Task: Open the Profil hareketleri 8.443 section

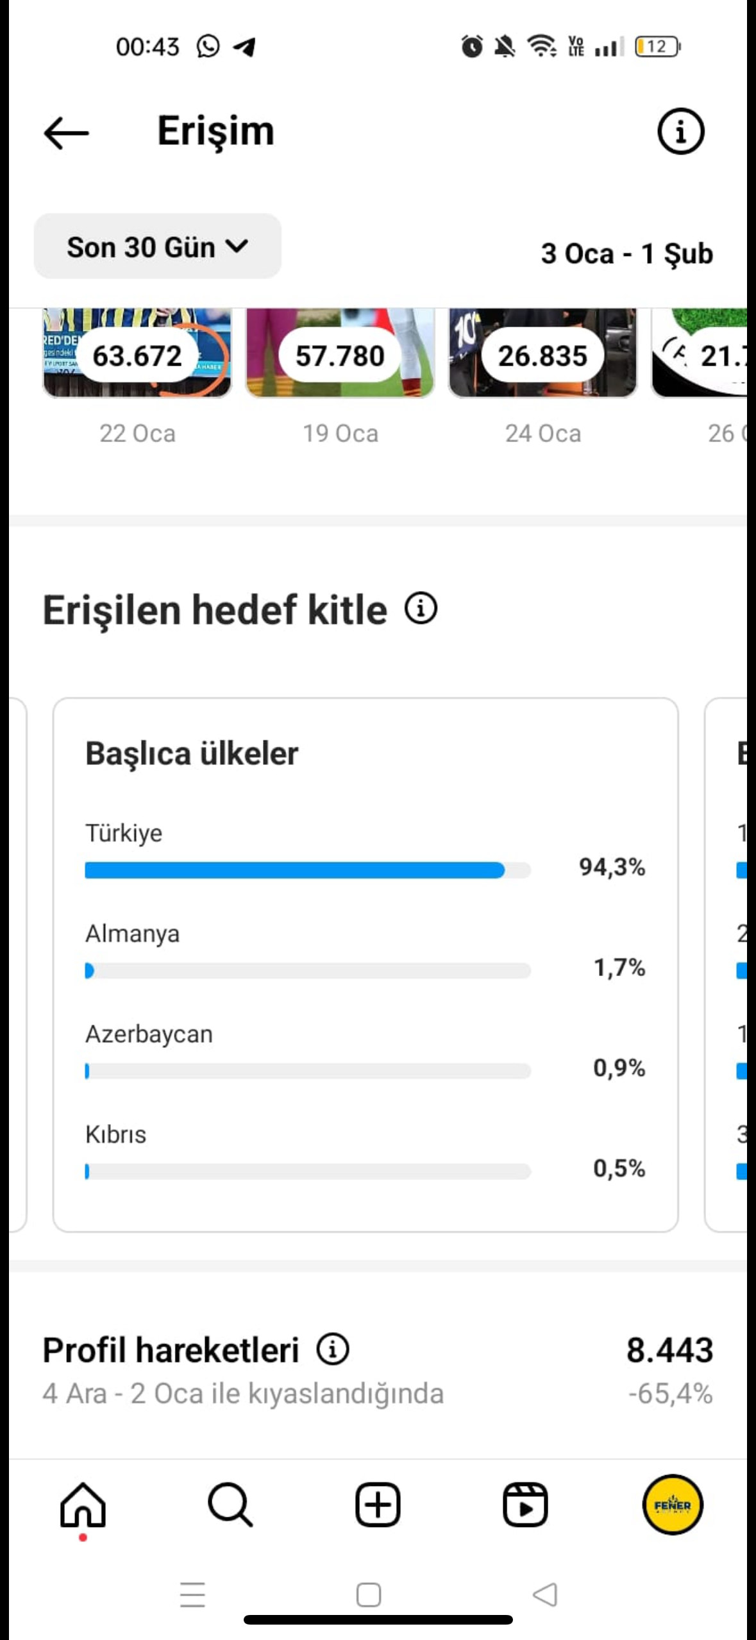Action: (378, 1369)
